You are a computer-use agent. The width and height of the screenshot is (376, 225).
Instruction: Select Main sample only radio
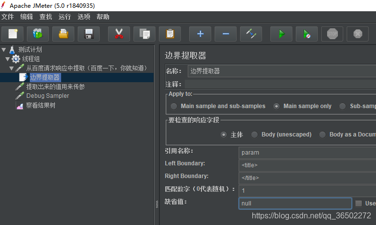pos(276,106)
